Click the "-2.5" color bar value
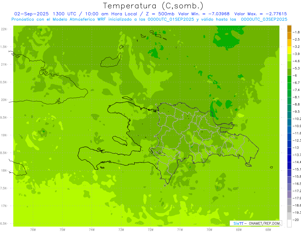Screen dimensions: 301x233 [296, 39]
